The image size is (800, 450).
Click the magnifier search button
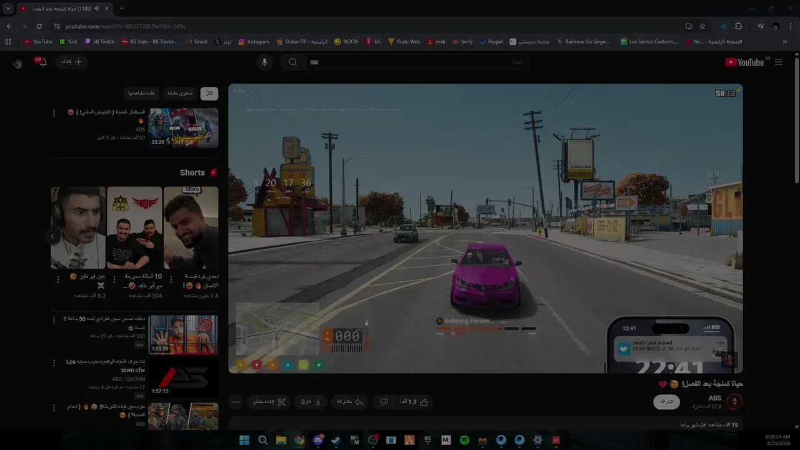[x=292, y=62]
